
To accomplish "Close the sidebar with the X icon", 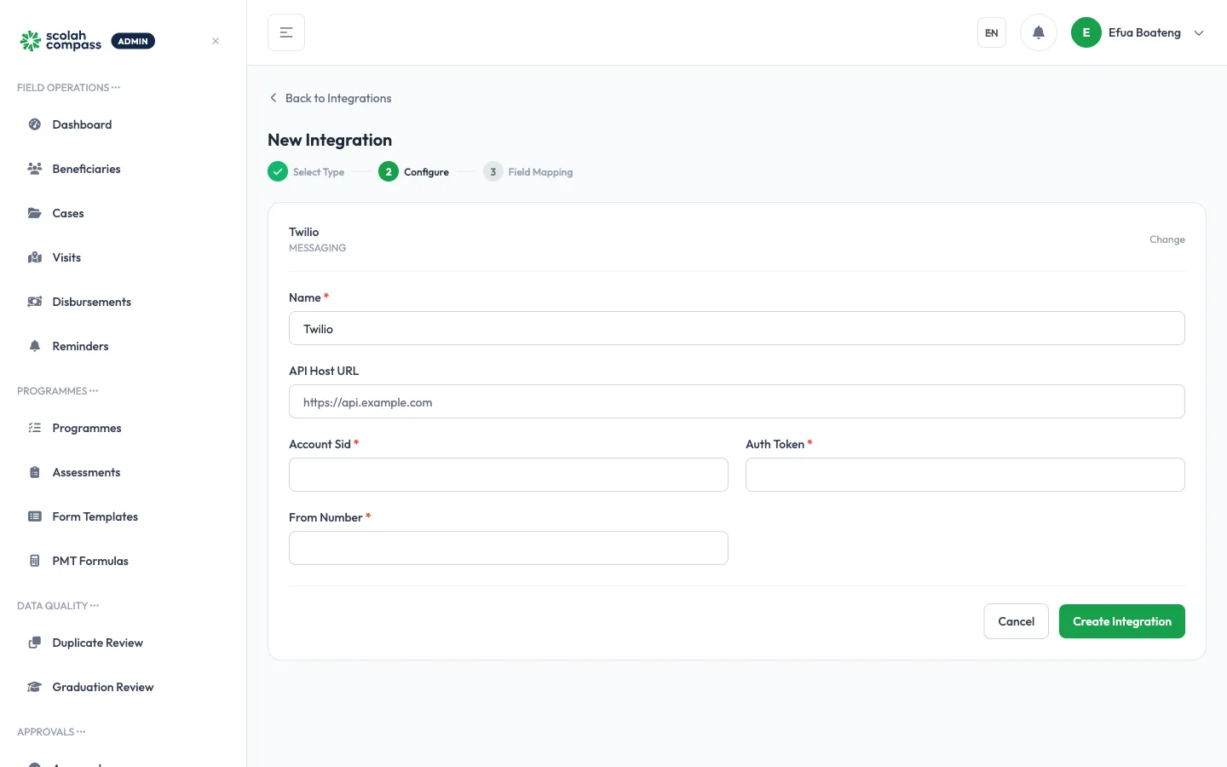I will tap(216, 41).
